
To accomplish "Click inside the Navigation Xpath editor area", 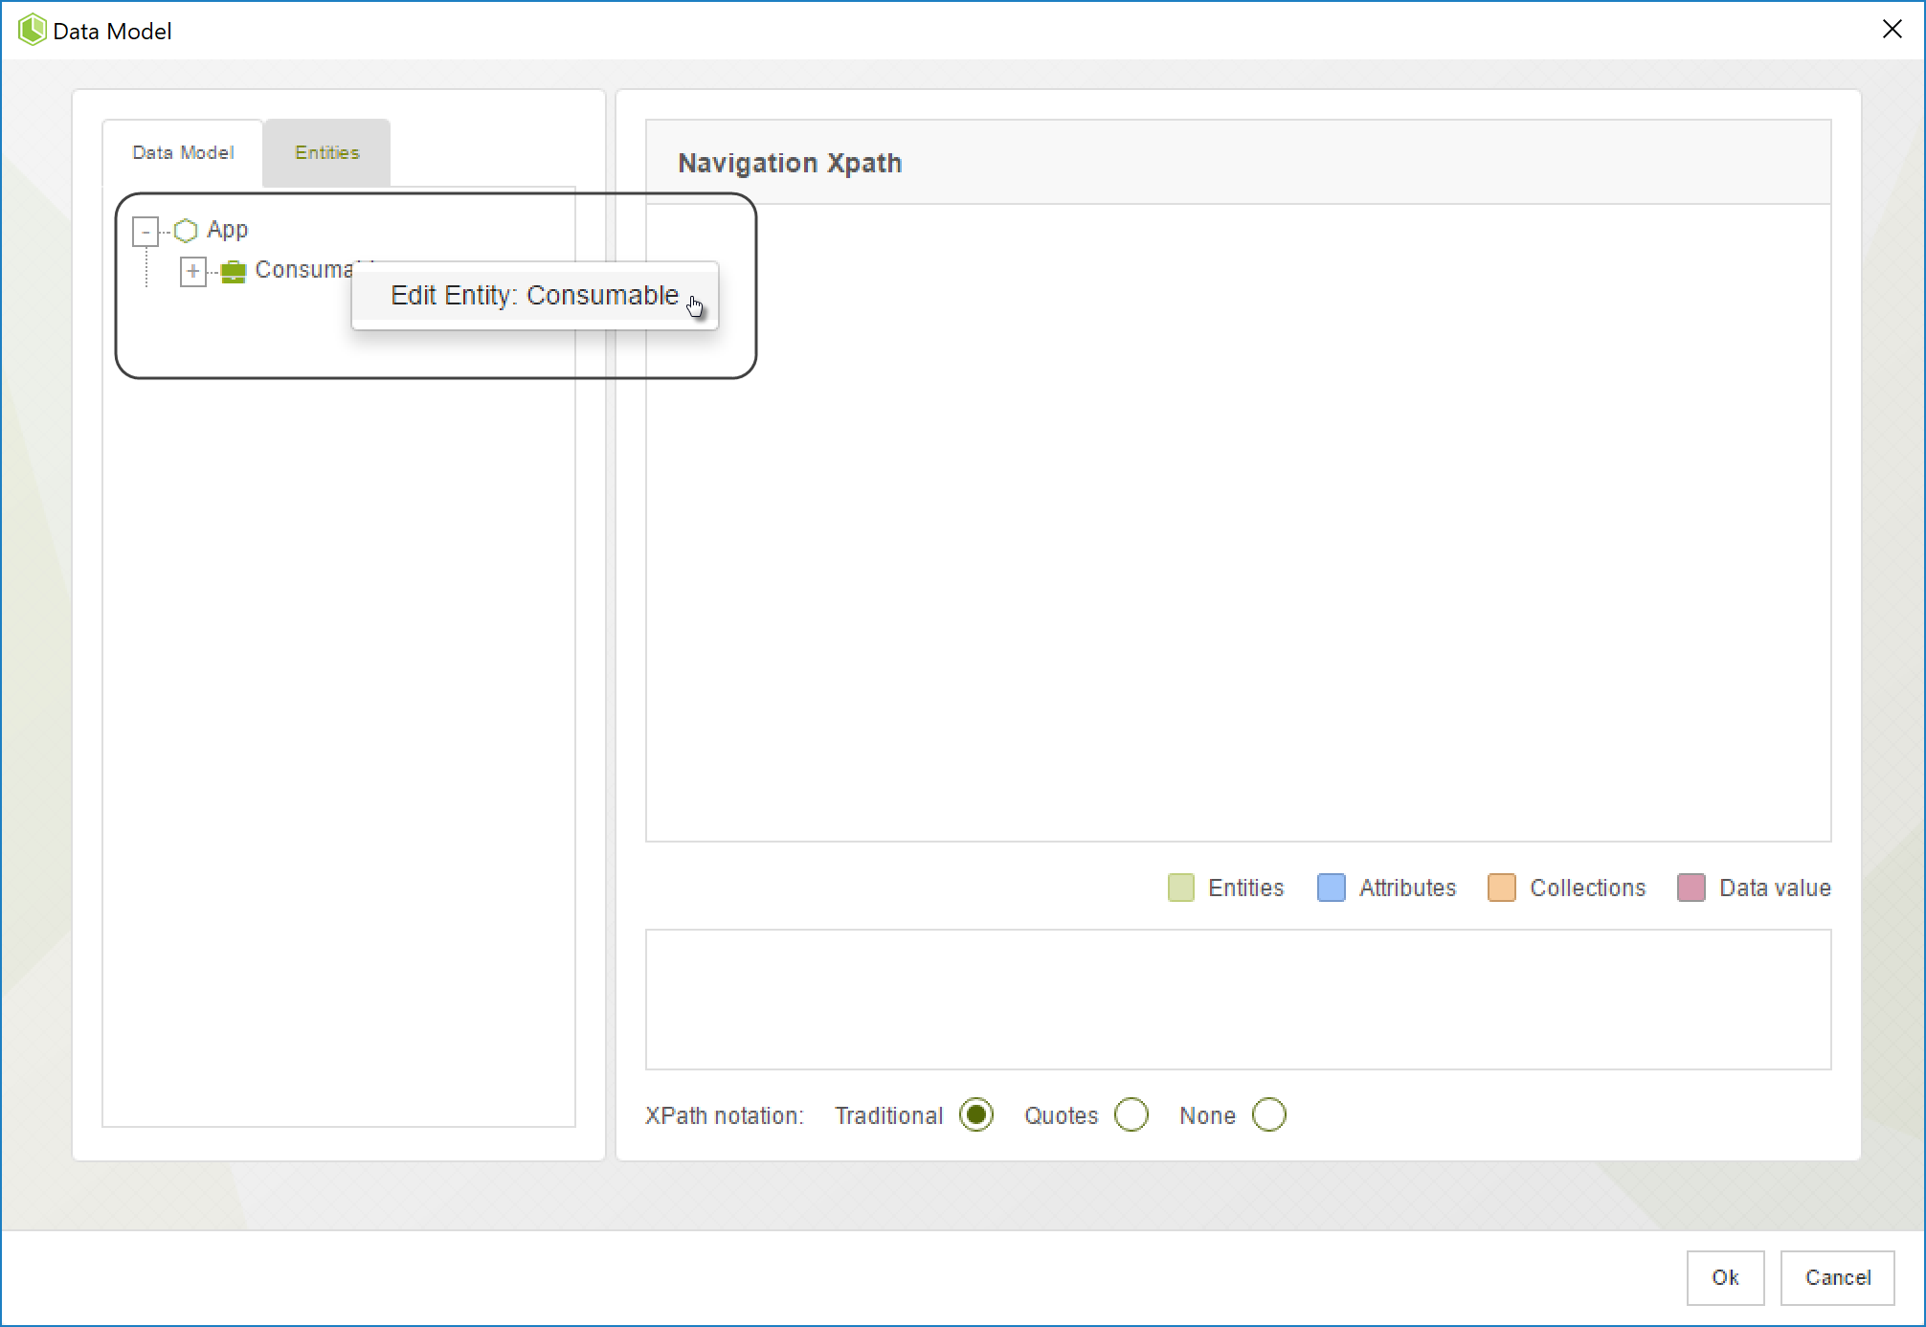I will point(1238,523).
